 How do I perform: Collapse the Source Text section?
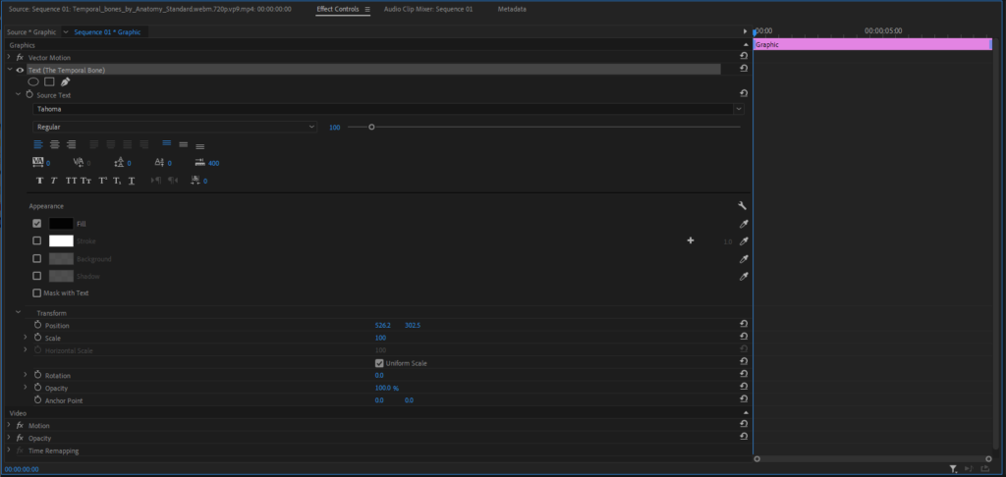pyautogui.click(x=18, y=94)
